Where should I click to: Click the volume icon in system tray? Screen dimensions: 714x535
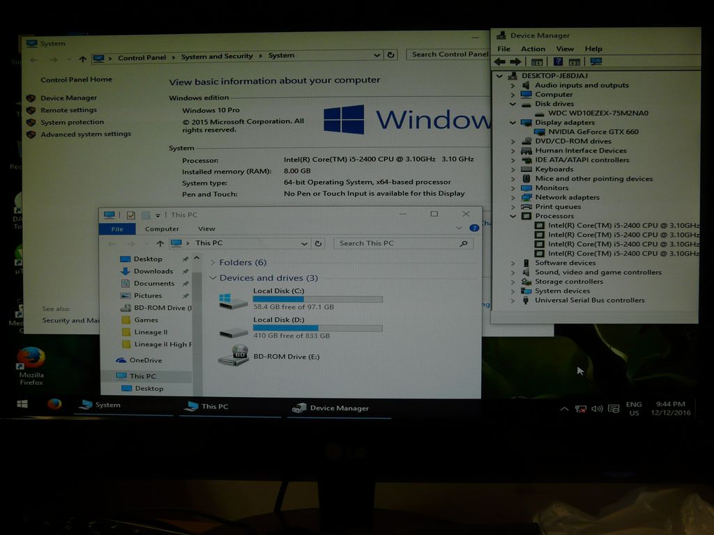tap(596, 408)
